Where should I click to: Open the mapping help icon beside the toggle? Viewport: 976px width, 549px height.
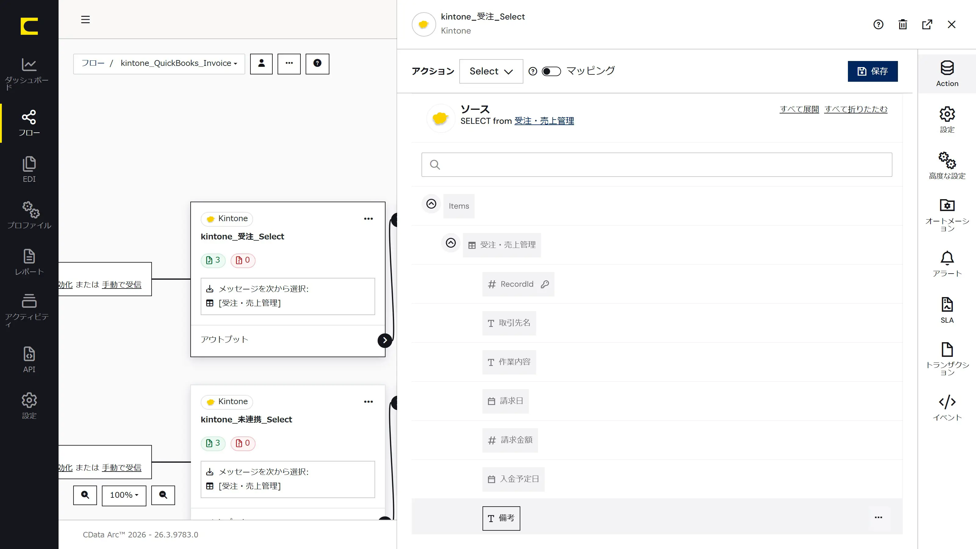pos(533,71)
